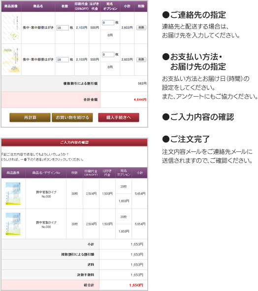Click the ●ご入力内容の確認 step heading on right
Image resolution: width=258 pixels, height=291 pixels.
coord(198,117)
